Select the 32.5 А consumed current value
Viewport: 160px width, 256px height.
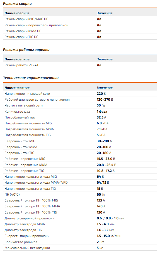101,117
